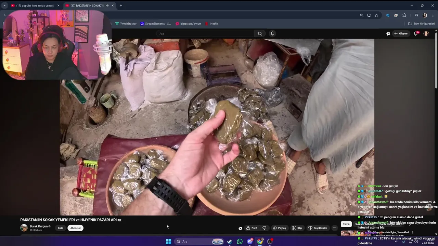Click the 'Abone ol' subscribe button
Image resolution: width=438 pixels, height=246 pixels.
pos(75,228)
